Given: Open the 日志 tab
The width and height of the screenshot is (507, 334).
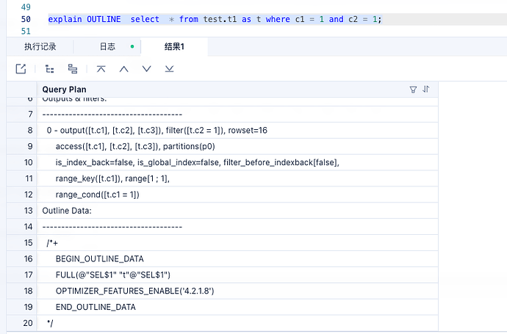Looking at the screenshot, I should click(x=107, y=47).
